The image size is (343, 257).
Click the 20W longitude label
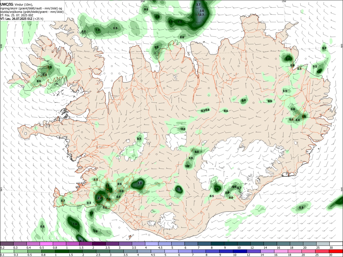click(143, 1)
